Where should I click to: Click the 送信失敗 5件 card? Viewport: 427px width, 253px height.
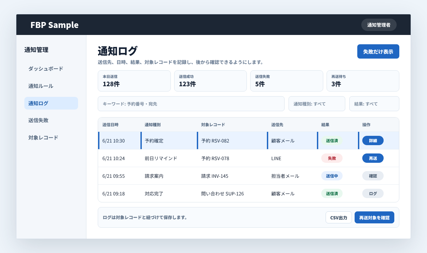(x=287, y=81)
